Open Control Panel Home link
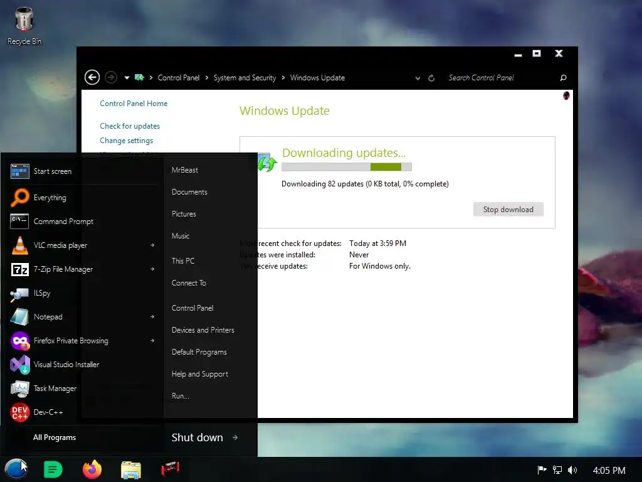This screenshot has width=642, height=482. pyautogui.click(x=134, y=104)
